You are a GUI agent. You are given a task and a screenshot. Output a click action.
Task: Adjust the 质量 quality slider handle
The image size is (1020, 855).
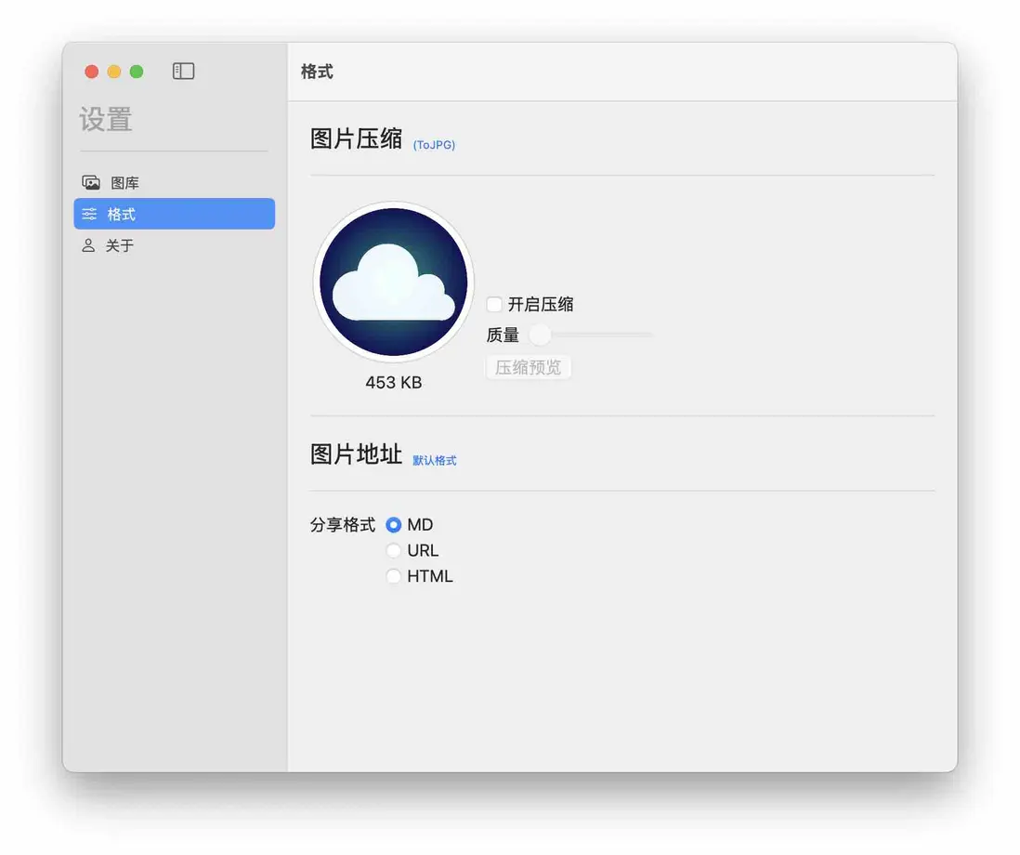pos(540,335)
